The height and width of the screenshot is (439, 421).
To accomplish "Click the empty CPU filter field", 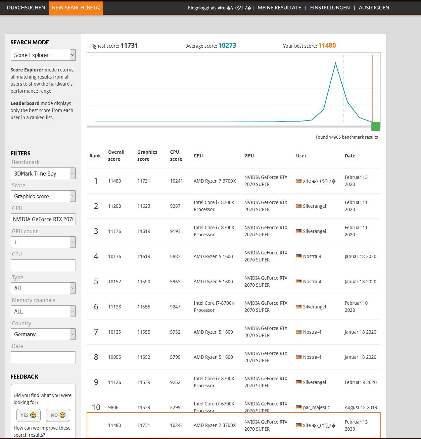I will 43,265.
